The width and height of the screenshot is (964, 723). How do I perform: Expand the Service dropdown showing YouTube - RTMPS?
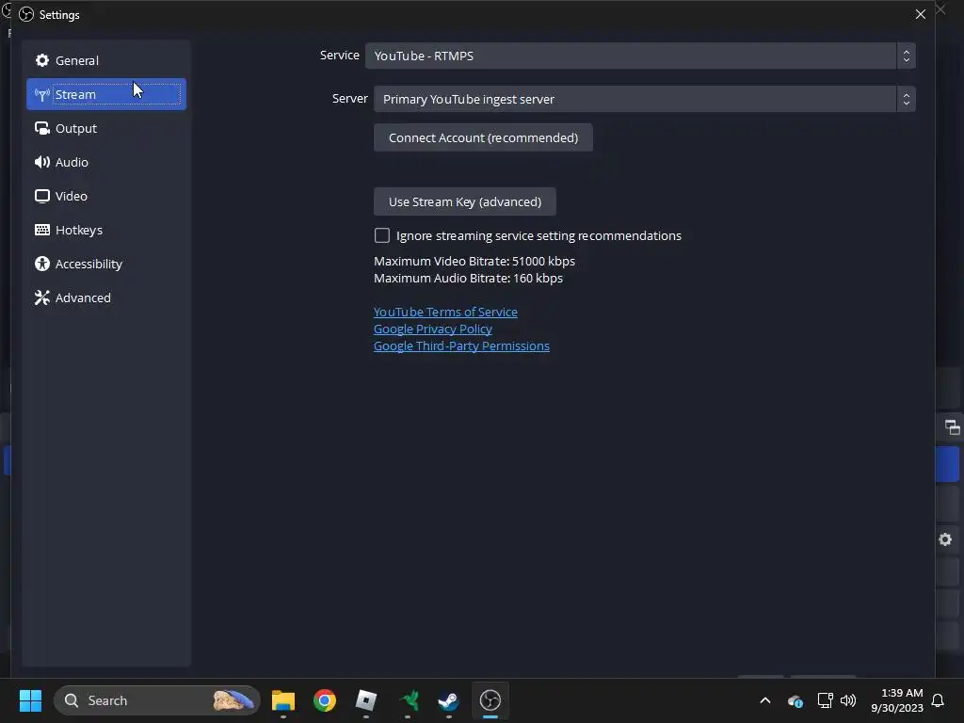(x=640, y=56)
